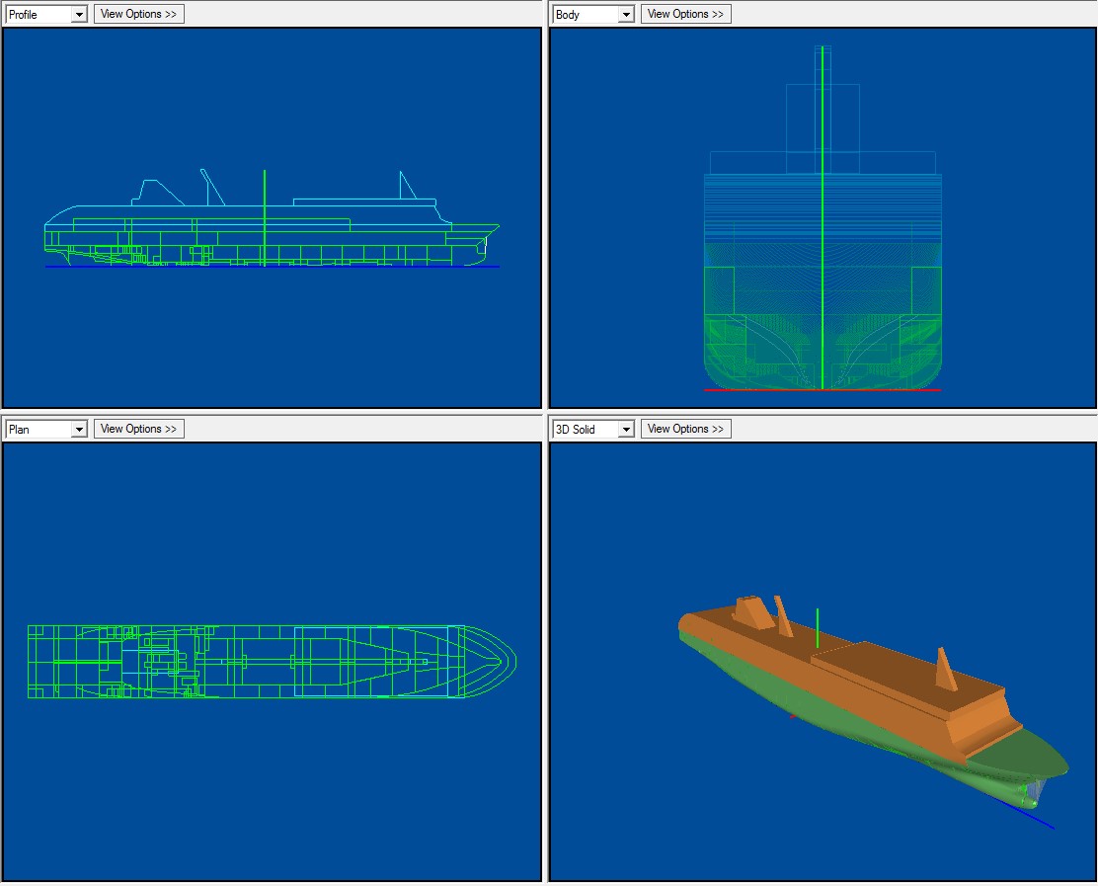The height and width of the screenshot is (886, 1098).
Task: Expand View Options for the Plan pane
Action: tap(138, 429)
